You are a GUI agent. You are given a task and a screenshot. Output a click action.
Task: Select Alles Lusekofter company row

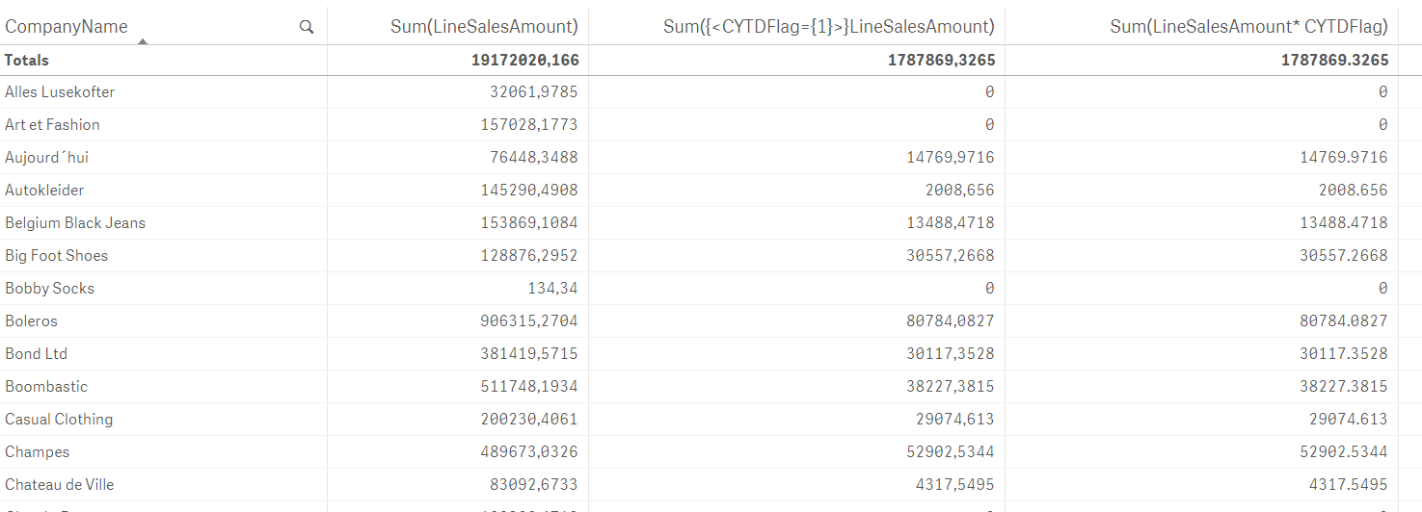click(x=60, y=92)
